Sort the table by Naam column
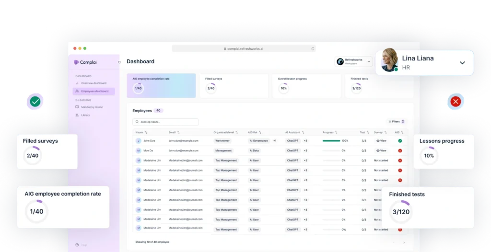 tap(146, 132)
